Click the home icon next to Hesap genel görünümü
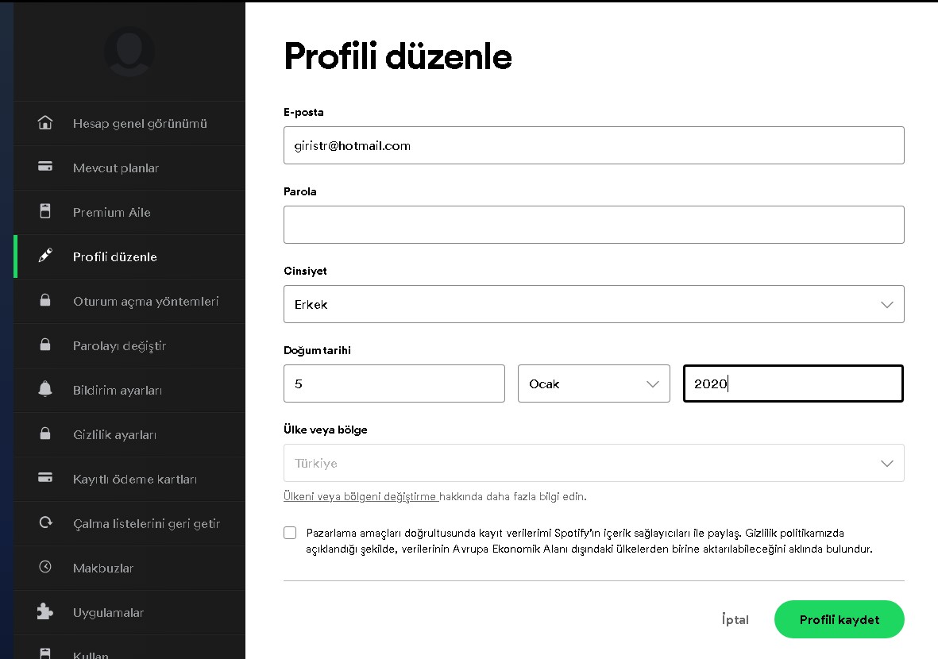This screenshot has width=938, height=659. point(45,123)
